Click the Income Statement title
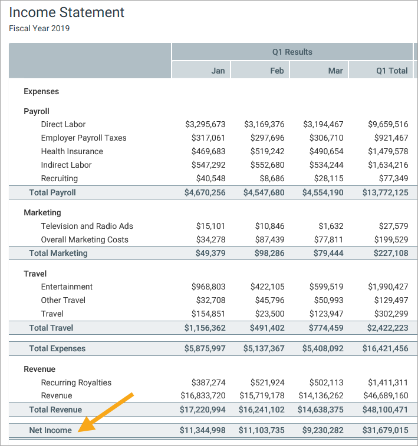Image resolution: width=418 pixels, height=446 pixels. click(x=67, y=12)
